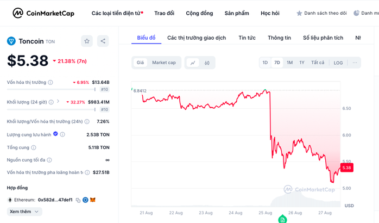Open the Tin tức tab

point(247,38)
